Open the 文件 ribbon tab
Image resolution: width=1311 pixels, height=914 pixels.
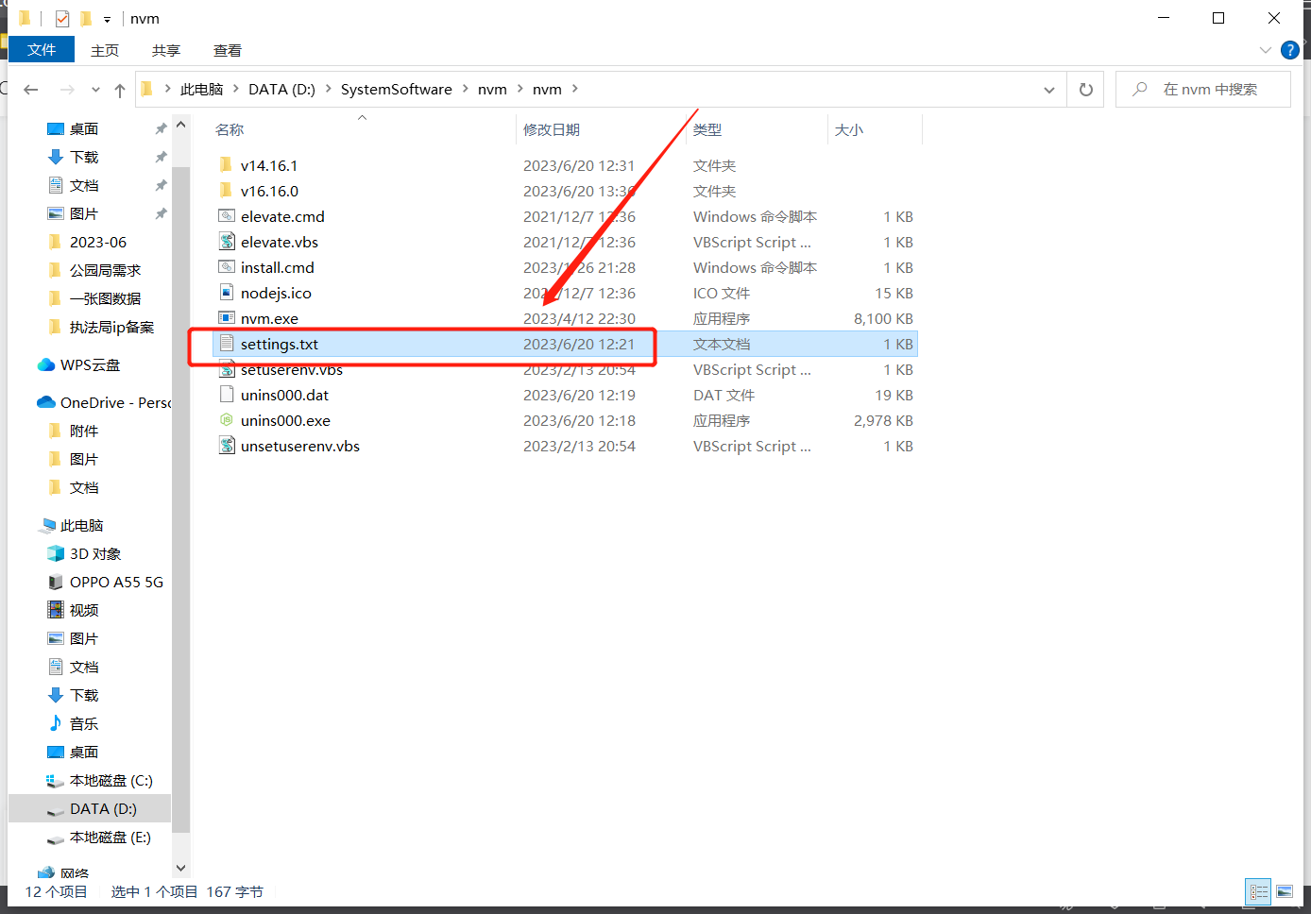[x=42, y=49]
